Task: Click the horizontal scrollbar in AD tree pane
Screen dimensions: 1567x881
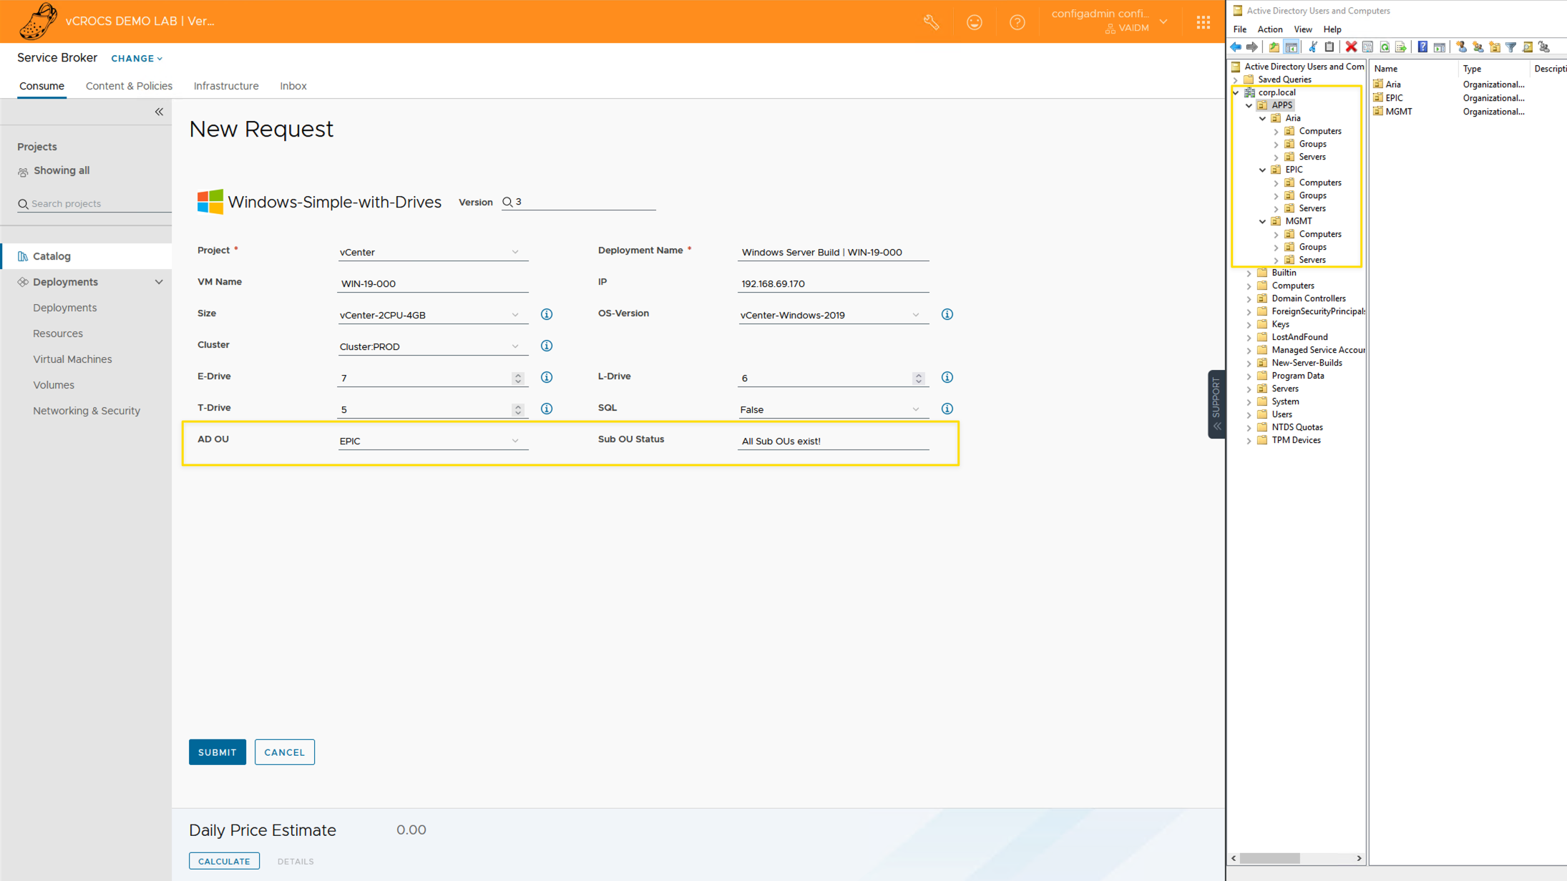Action: point(1269,858)
